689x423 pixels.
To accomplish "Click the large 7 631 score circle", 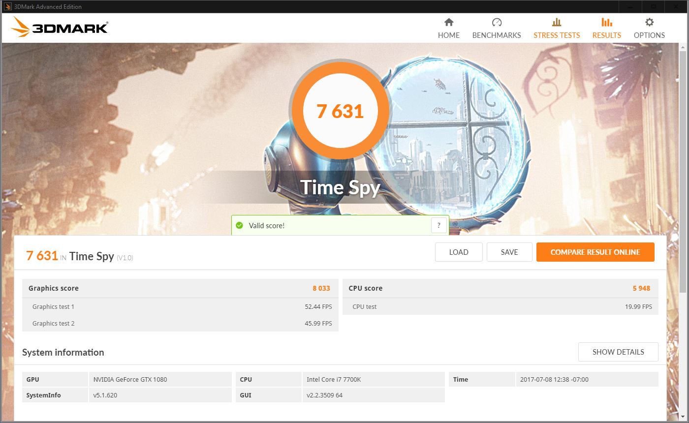I will pyautogui.click(x=340, y=111).
